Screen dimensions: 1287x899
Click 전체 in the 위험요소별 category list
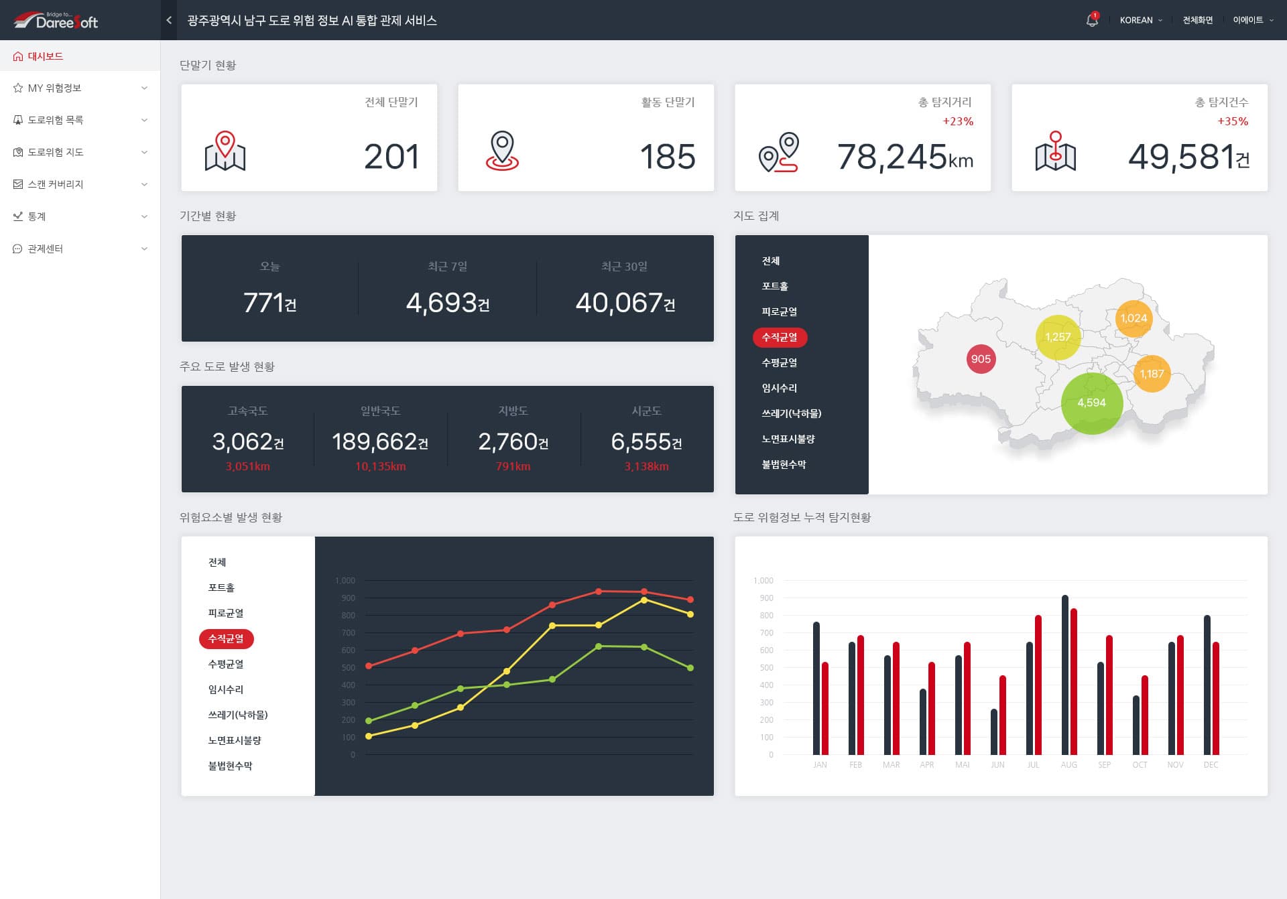pos(217,562)
